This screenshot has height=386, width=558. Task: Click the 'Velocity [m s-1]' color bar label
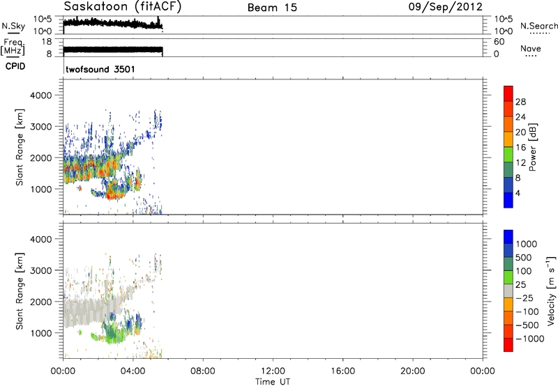tap(551, 291)
